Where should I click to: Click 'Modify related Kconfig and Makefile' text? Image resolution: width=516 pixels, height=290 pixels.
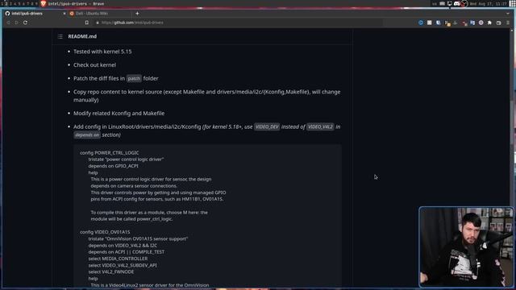point(119,114)
